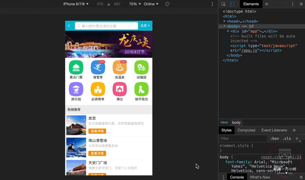Viewport: 305px width, 180px height.
Task: Show more style pane tabs chevron
Action: tap(294, 130)
